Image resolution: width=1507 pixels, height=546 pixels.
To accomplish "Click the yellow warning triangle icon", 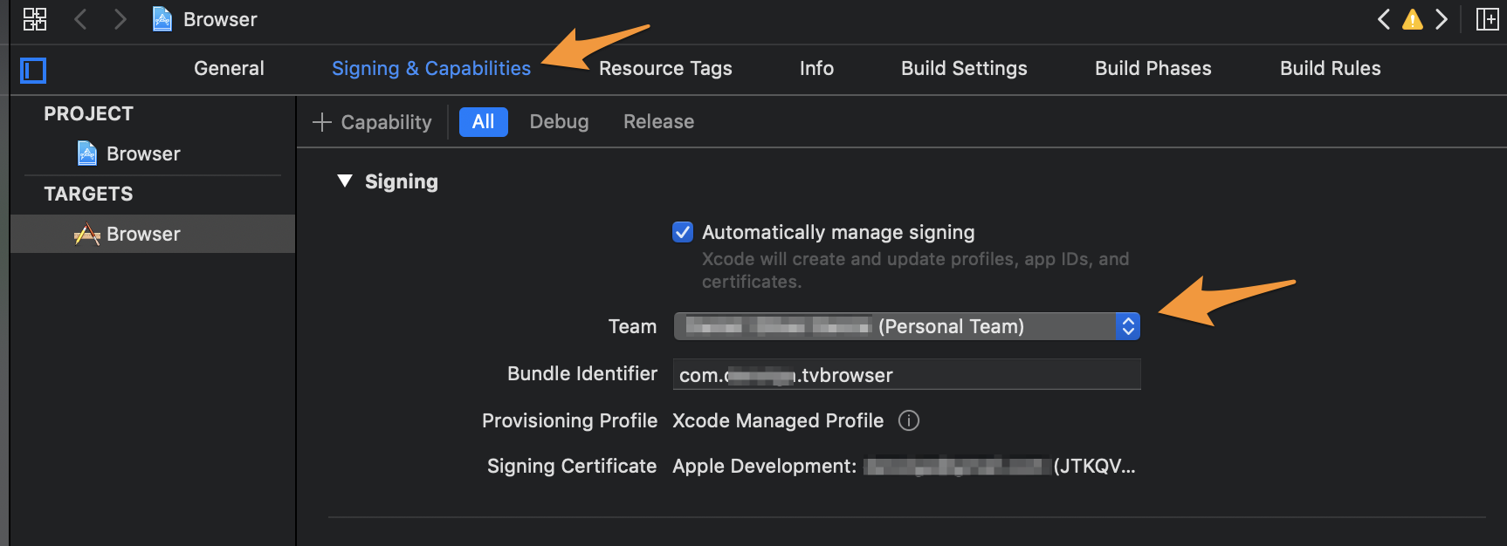I will 1412,19.
